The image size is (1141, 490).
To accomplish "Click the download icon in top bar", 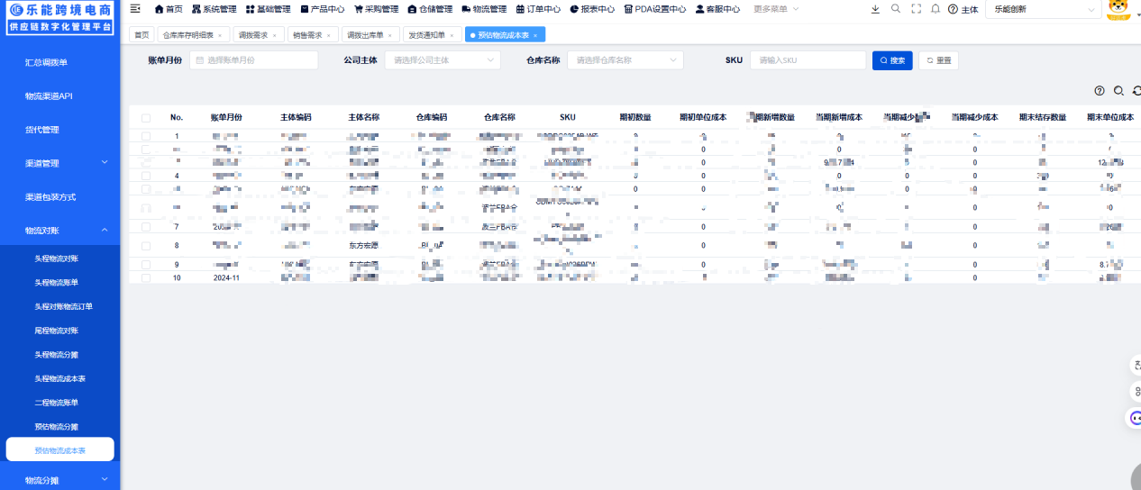I will tap(875, 9).
